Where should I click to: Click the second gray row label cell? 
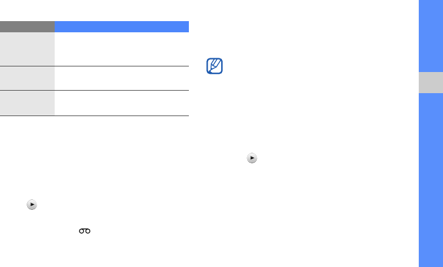[27, 78]
